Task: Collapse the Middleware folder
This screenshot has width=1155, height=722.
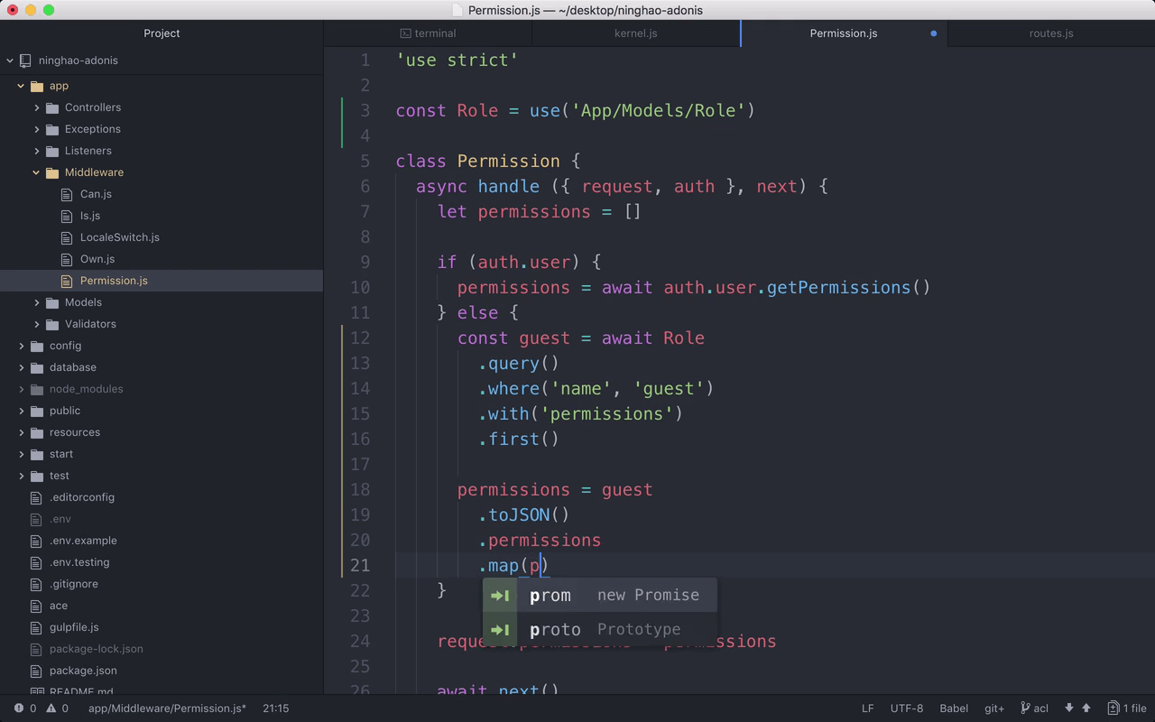Action: pos(37,172)
